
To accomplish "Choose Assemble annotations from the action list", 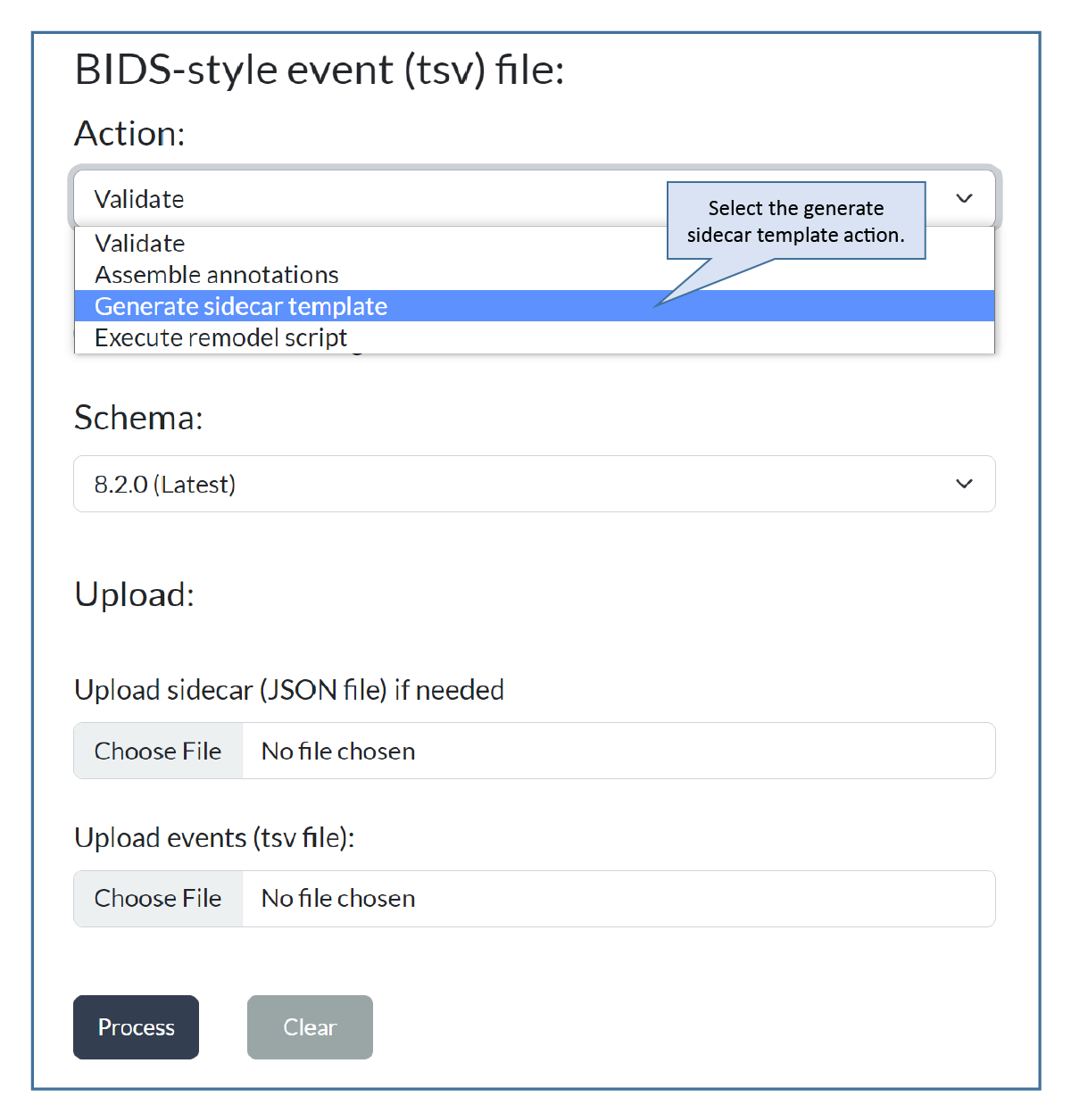I will tap(217, 275).
